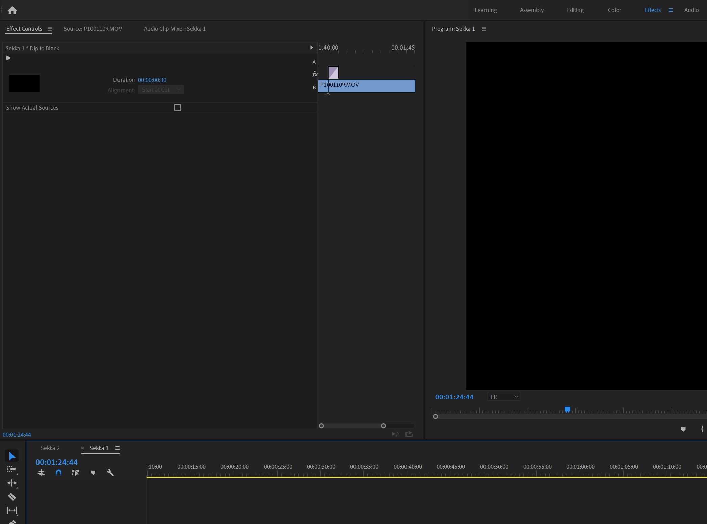This screenshot has height=524, width=707.
Task: Switch to the Editing workspace tab
Action: coord(575,10)
